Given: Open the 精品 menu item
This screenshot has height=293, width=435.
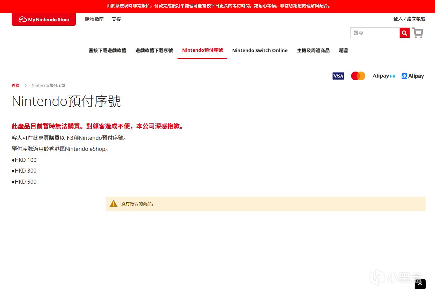Looking at the screenshot, I should [344, 51].
